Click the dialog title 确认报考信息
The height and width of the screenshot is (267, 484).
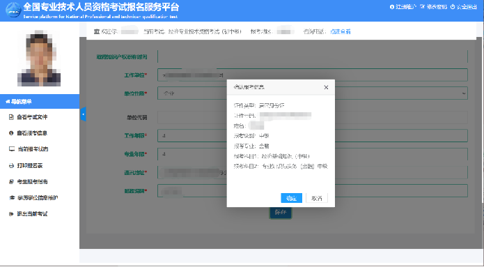tap(249, 87)
